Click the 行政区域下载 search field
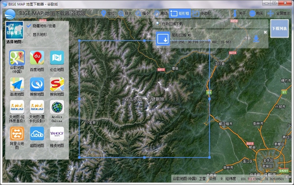The width and height of the screenshot is (294, 185). tap(210, 24)
